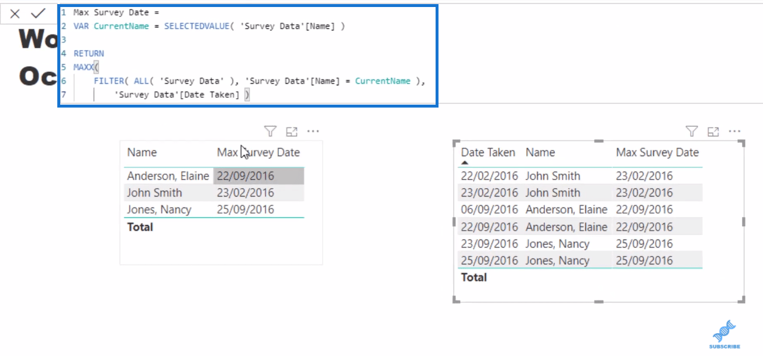This screenshot has height=356, width=763.
Task: Select Jones, Nancy in left table
Action: (159, 210)
